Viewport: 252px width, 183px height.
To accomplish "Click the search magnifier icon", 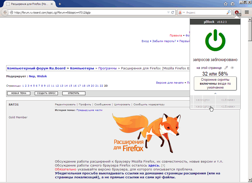I will [228, 12].
